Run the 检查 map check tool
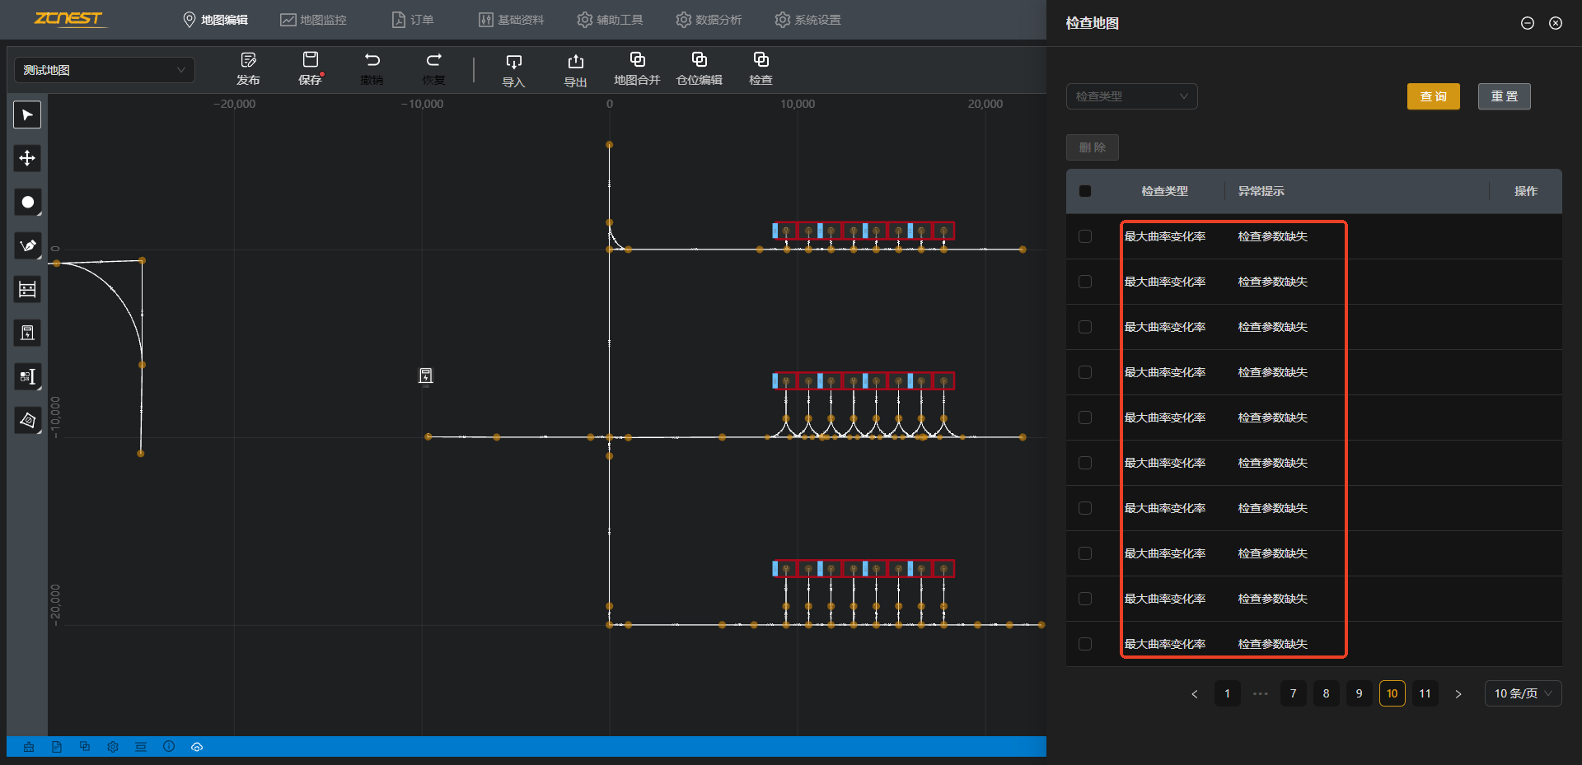This screenshot has height=765, width=1582. coord(761,69)
